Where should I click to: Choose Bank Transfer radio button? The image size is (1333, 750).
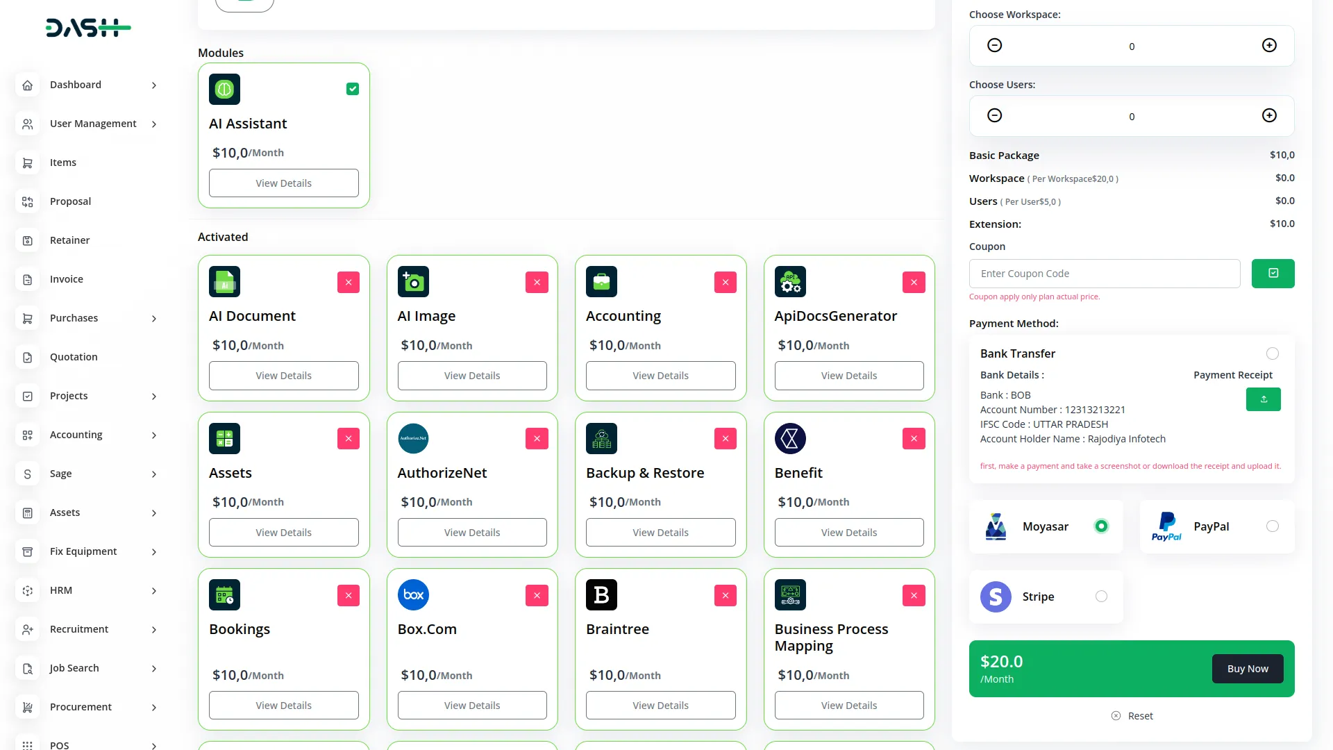pos(1272,353)
